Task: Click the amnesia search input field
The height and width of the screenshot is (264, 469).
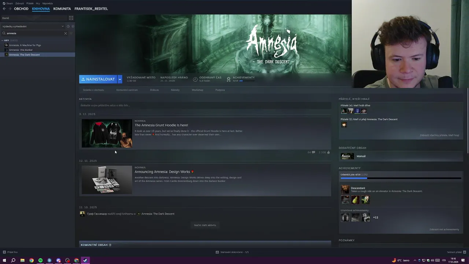Action: tap(35, 33)
